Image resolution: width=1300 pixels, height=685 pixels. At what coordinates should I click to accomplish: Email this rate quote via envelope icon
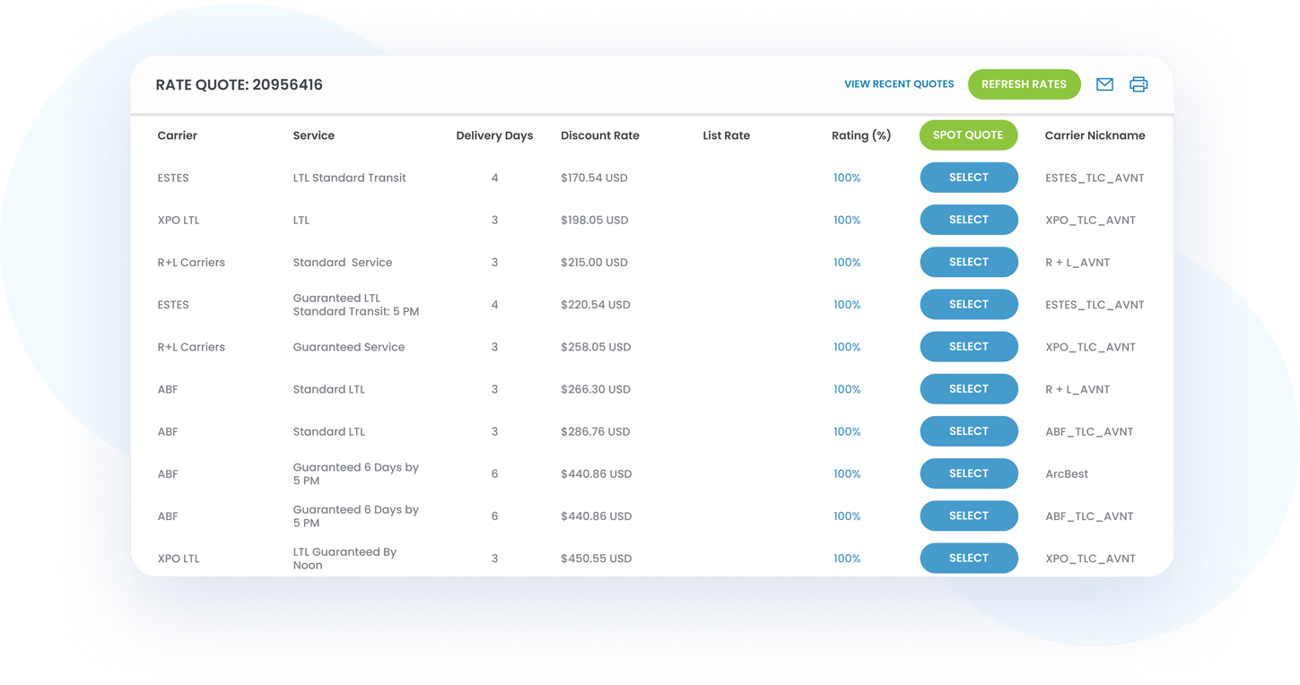click(1104, 84)
